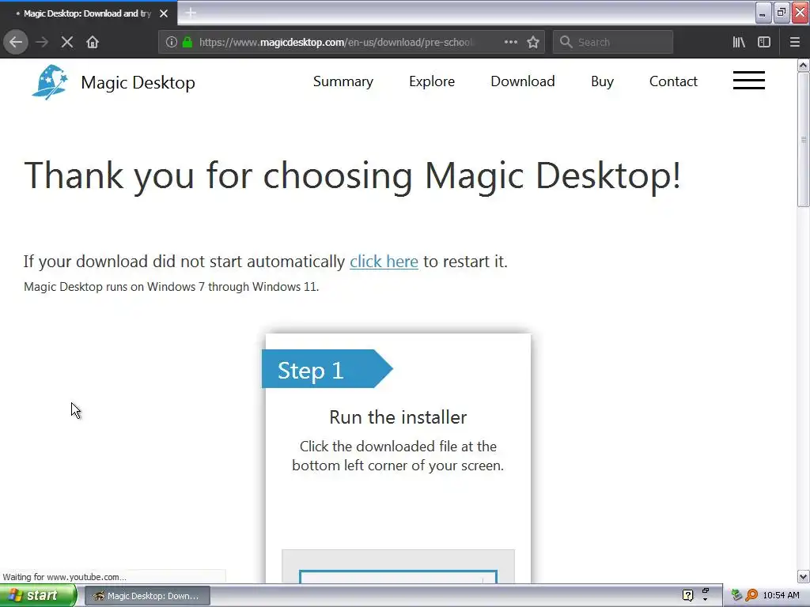Click the 'Windows 7 through Windows 11' text
Image resolution: width=810 pixels, height=607 pixels.
pos(233,287)
